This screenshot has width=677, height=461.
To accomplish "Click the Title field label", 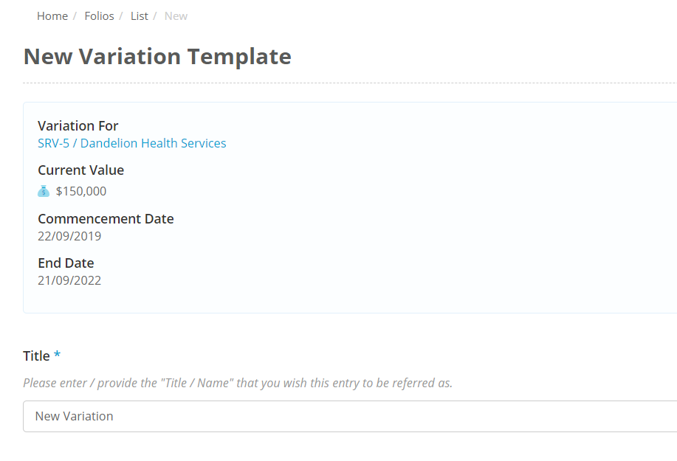I will click(x=36, y=356).
